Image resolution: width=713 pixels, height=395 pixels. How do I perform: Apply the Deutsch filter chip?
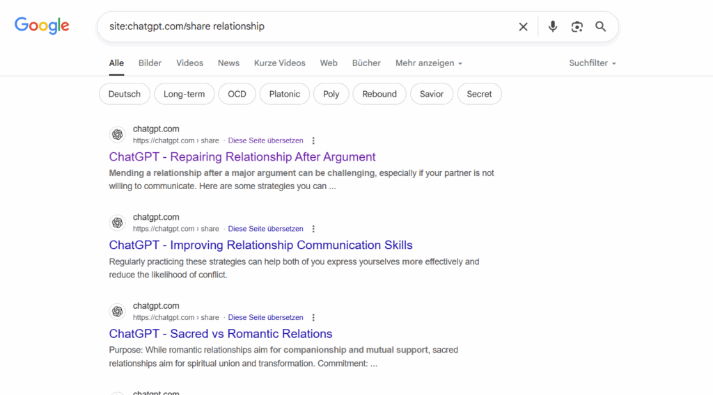[124, 94]
